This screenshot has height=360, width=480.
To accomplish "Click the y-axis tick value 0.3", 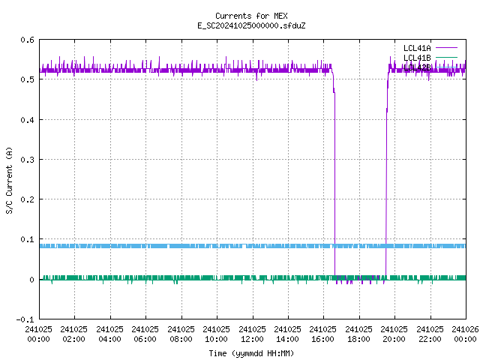I will [x=27, y=160].
